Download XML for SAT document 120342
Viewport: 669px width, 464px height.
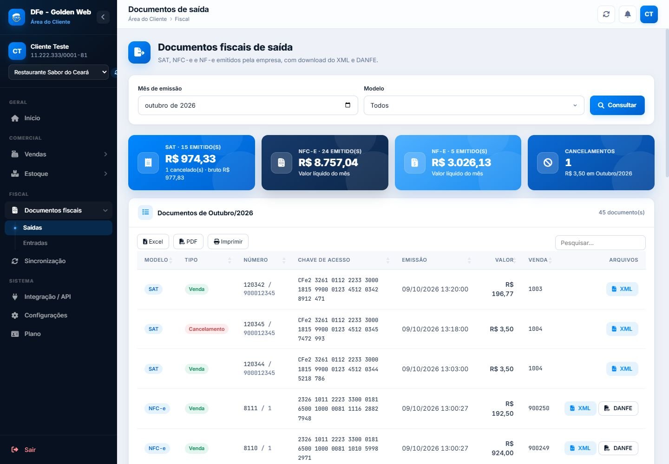(x=622, y=289)
